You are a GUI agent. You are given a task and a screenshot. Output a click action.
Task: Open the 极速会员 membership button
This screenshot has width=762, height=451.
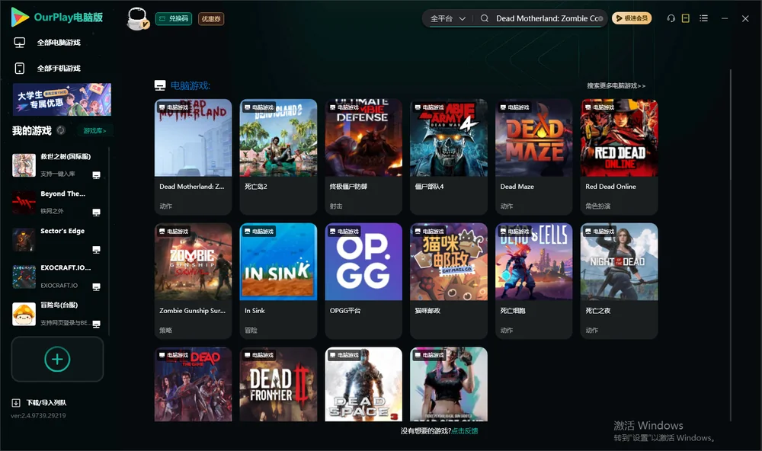tap(632, 18)
